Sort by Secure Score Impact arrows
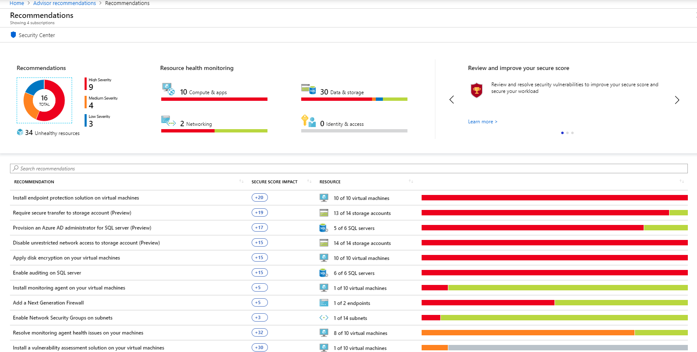 coord(309,181)
